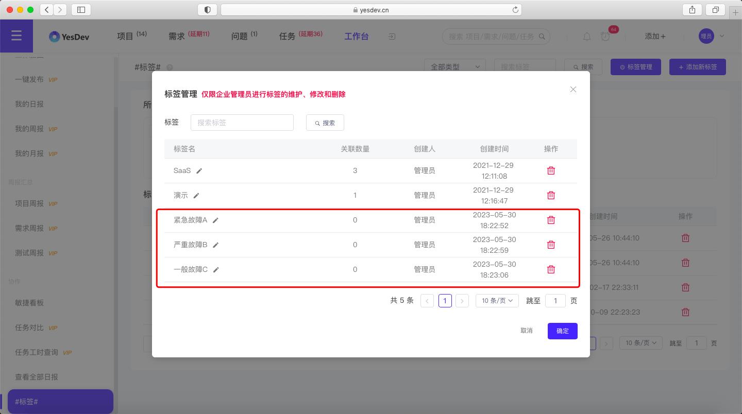Delete the 演示 tag via trash icon
This screenshot has height=414, width=742.
point(551,195)
